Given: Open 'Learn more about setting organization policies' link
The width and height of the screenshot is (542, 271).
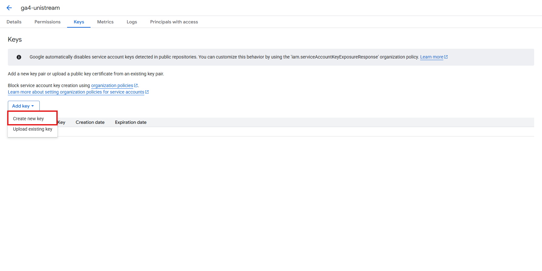Looking at the screenshot, I should 76,92.
